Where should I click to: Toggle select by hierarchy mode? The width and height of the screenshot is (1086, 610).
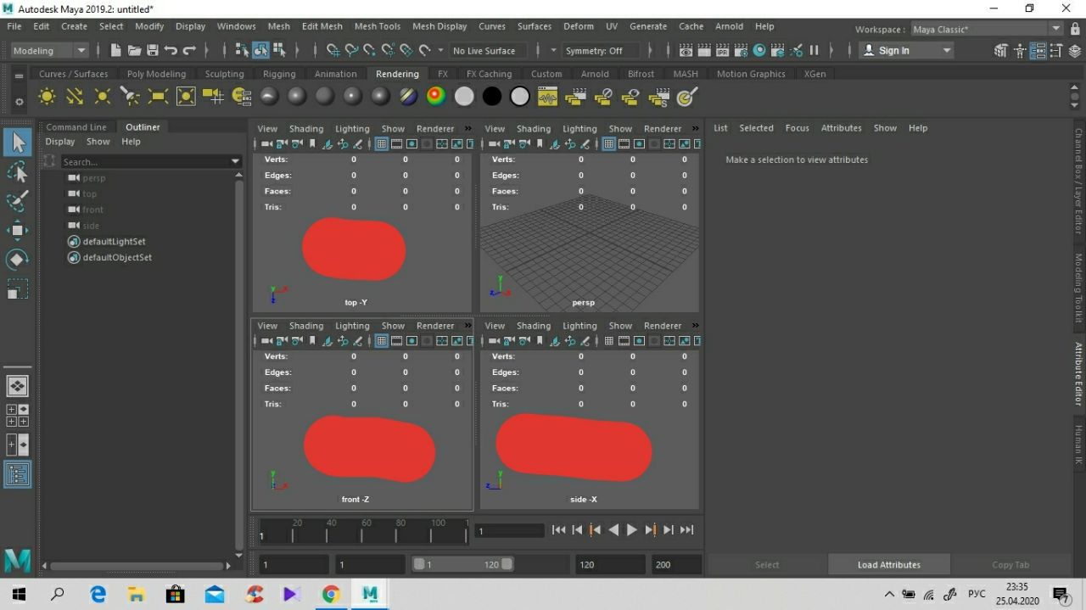tap(242, 51)
